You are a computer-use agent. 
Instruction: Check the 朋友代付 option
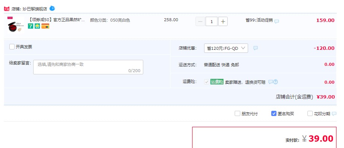tap(237, 113)
